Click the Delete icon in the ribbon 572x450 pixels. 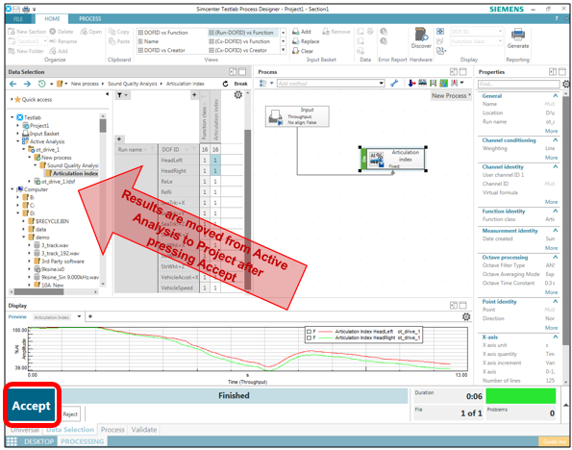[53, 32]
